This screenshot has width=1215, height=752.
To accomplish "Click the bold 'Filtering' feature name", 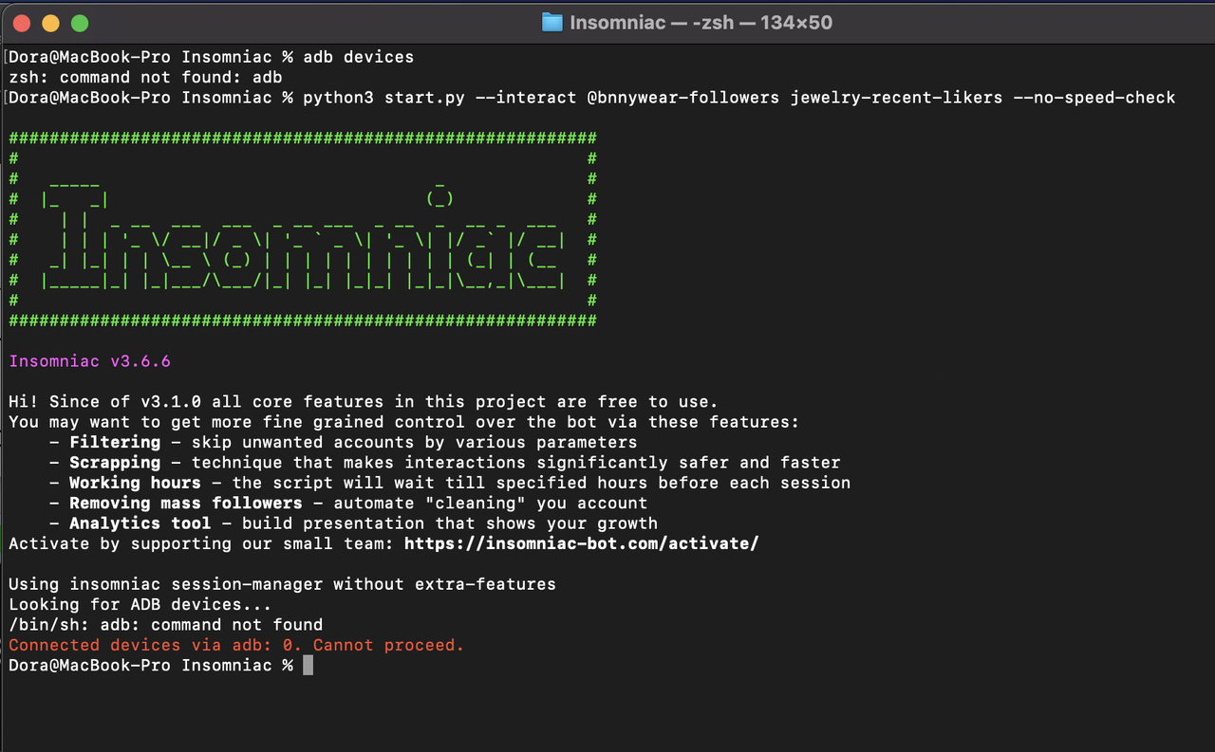I will point(115,443).
